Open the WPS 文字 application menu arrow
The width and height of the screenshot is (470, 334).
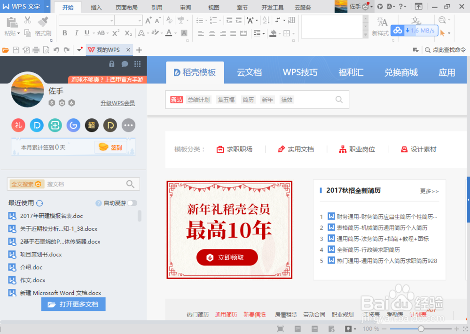pyautogui.click(x=47, y=6)
